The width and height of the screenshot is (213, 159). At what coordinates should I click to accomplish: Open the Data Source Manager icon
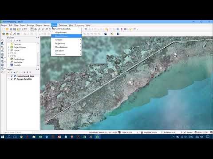(4, 34)
